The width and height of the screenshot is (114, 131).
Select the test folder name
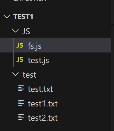point(30,75)
